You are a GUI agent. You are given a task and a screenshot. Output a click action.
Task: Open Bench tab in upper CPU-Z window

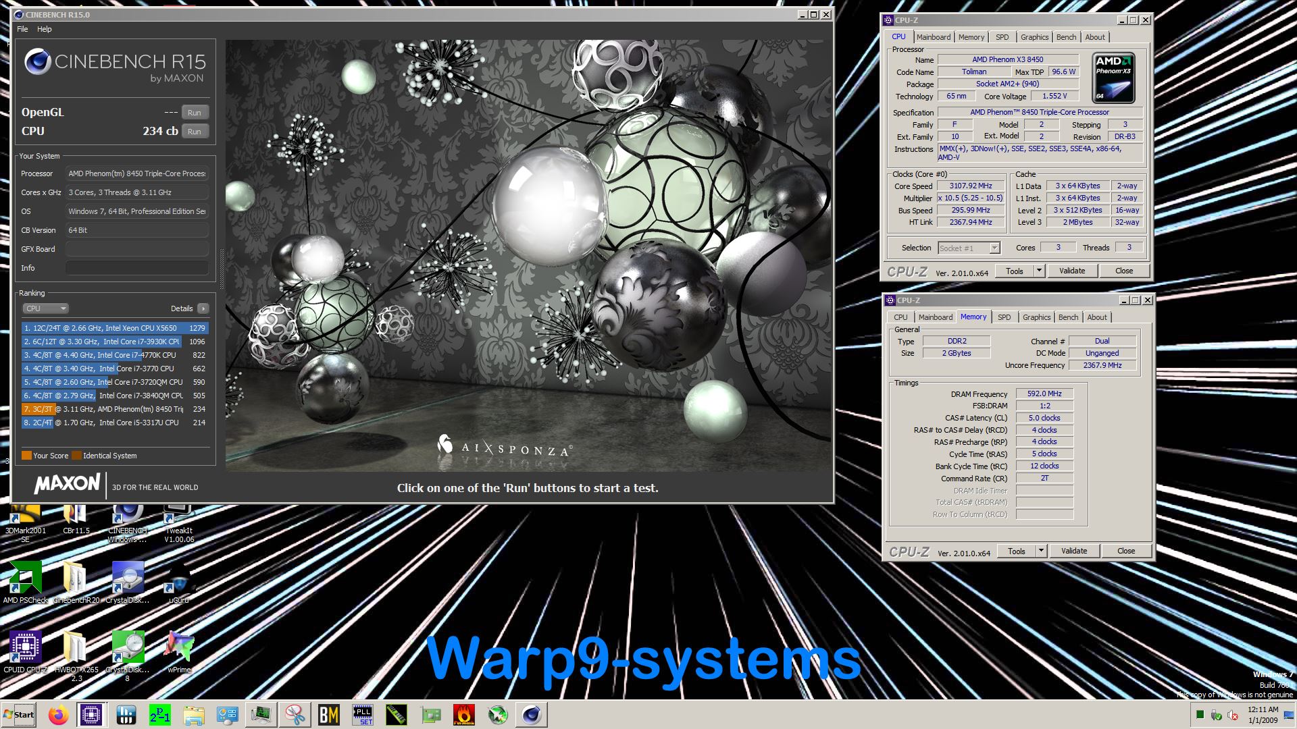1066,37
